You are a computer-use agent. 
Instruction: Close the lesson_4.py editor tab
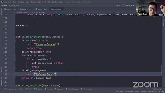tap(62, 9)
